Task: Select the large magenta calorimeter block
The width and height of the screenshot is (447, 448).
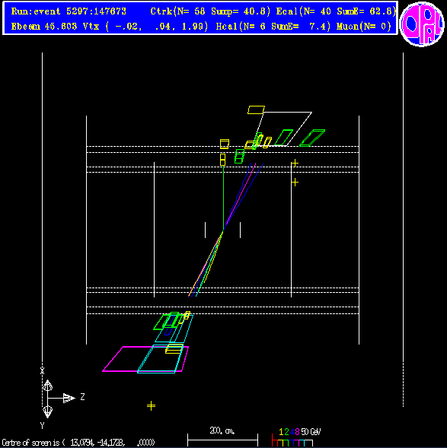Action: (x=145, y=359)
